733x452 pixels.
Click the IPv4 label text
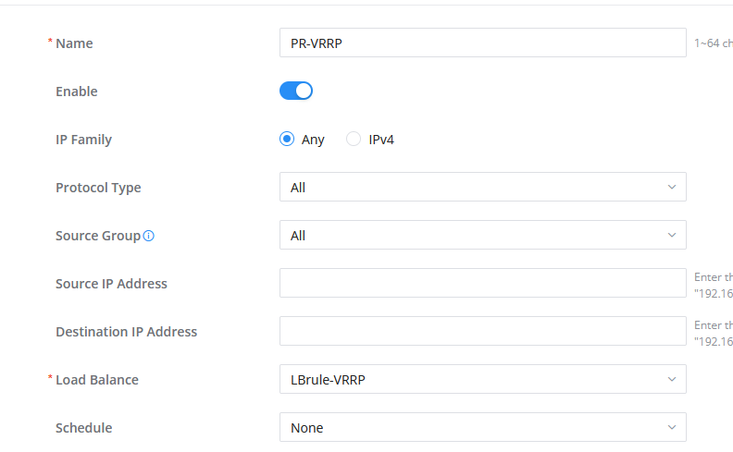(381, 140)
